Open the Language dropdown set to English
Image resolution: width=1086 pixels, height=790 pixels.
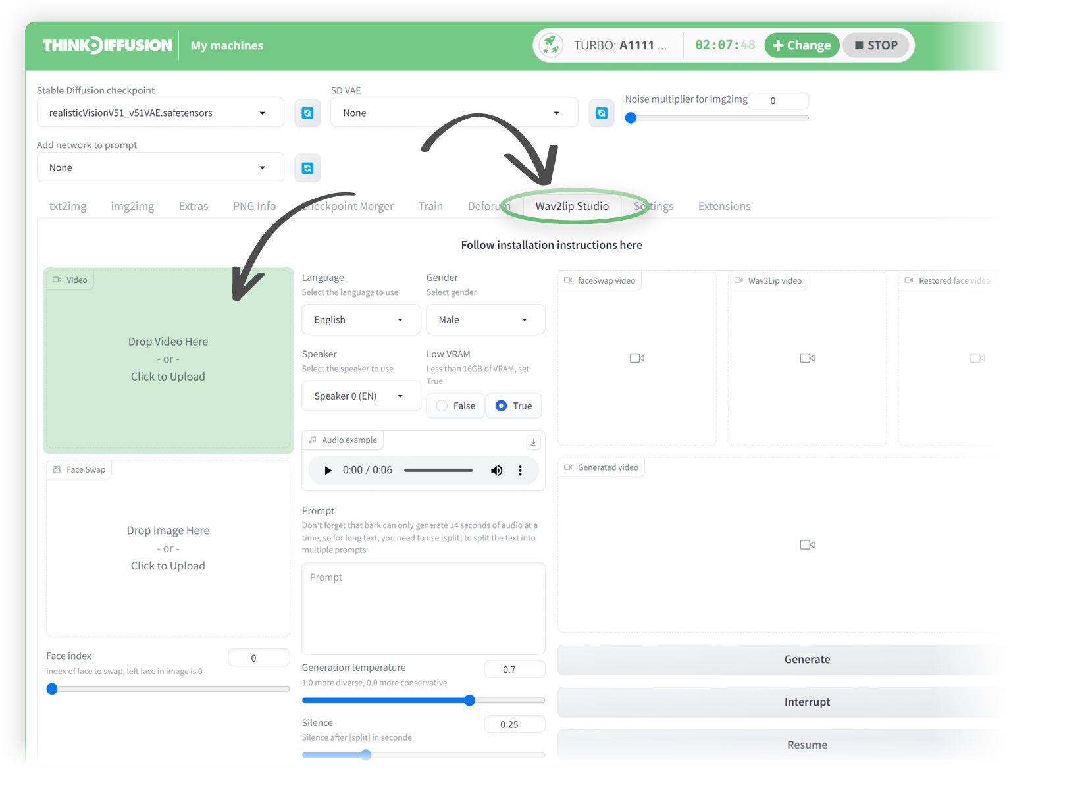pos(361,319)
